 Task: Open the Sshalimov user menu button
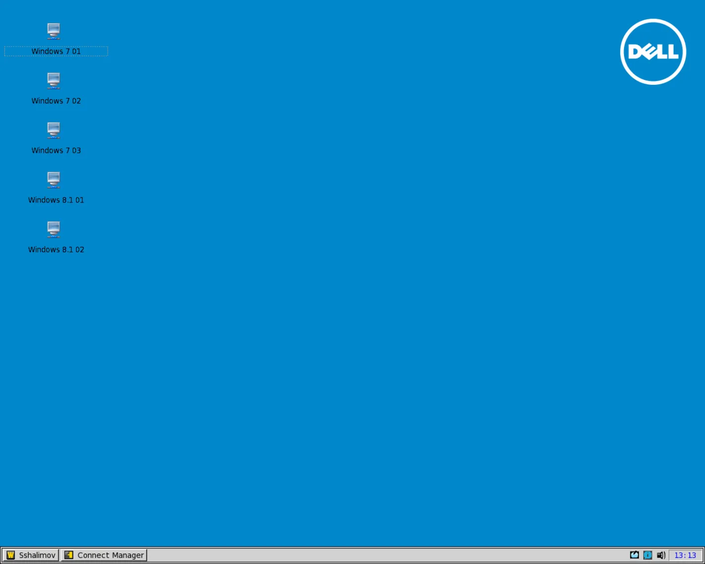point(31,555)
